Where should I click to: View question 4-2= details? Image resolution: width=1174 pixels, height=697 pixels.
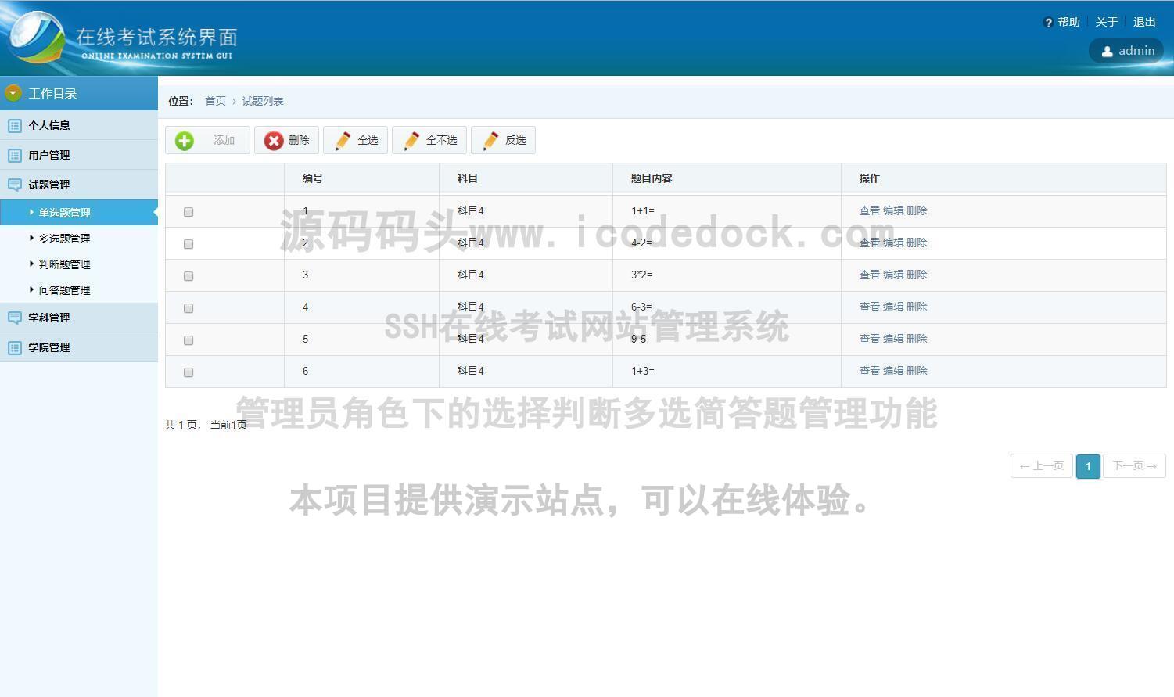coord(870,243)
